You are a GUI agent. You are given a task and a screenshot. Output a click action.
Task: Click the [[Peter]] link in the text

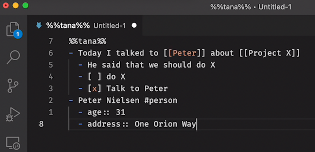pyautogui.click(x=185, y=53)
